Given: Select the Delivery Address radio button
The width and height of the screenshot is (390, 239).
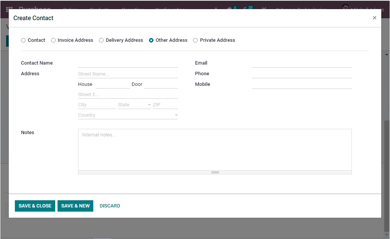Looking at the screenshot, I should point(101,40).
